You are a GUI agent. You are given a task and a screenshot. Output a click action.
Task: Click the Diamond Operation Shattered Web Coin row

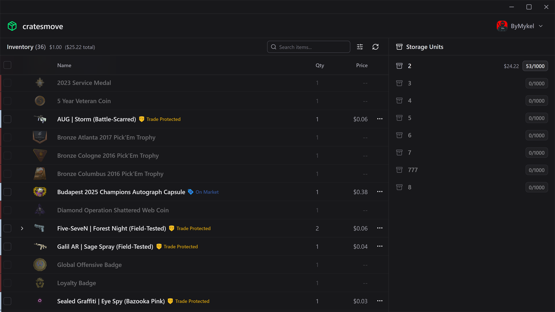coord(194,210)
